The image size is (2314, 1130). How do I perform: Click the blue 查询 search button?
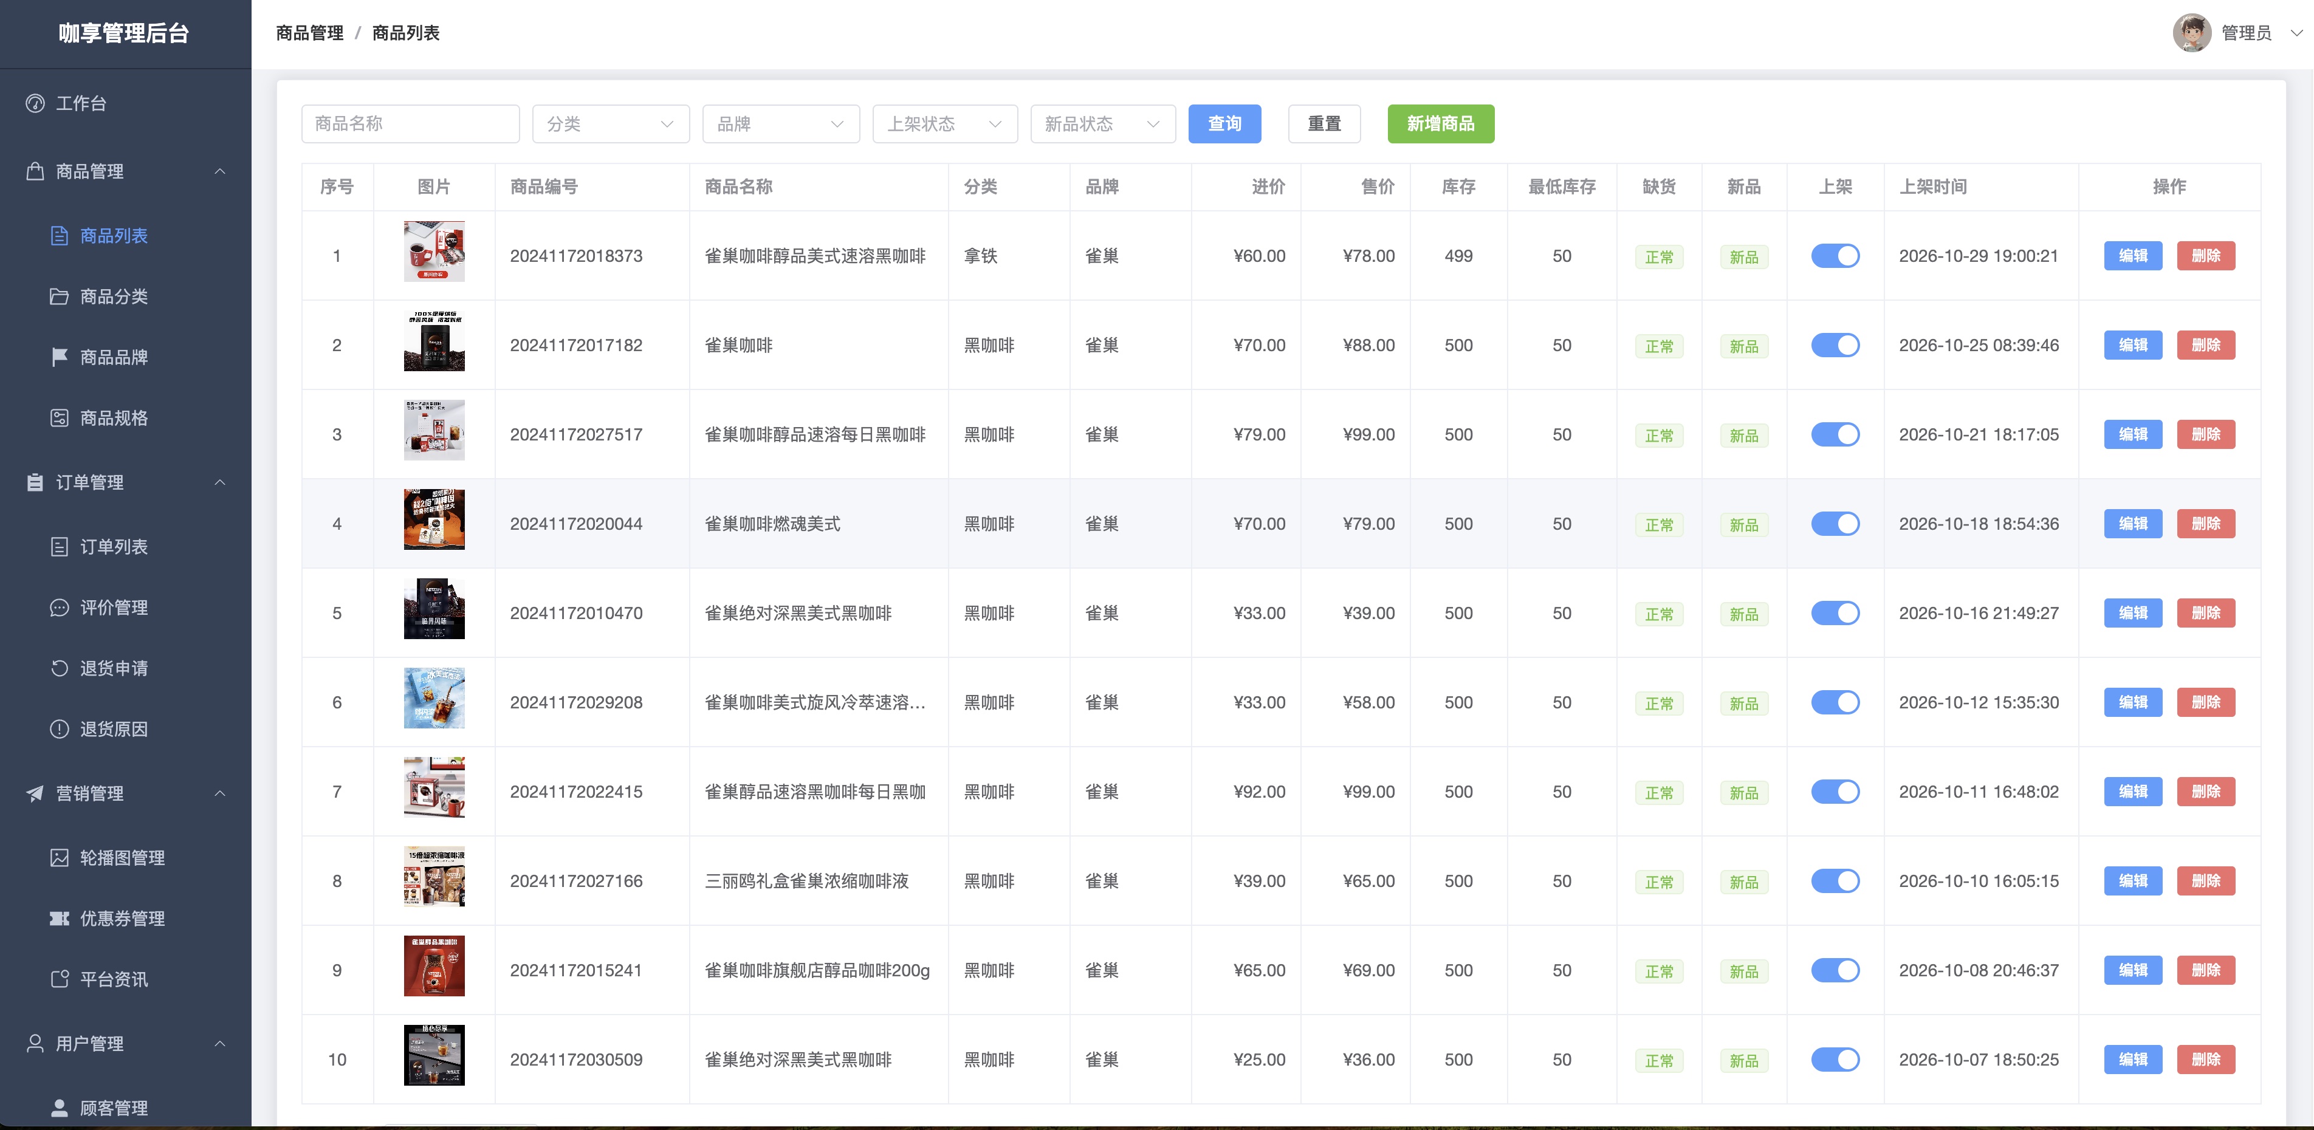(x=1224, y=124)
